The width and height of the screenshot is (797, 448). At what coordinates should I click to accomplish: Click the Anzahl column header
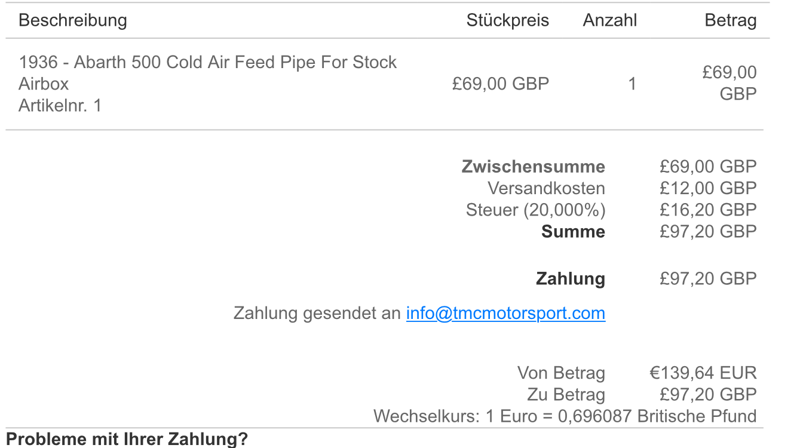pyautogui.click(x=609, y=20)
